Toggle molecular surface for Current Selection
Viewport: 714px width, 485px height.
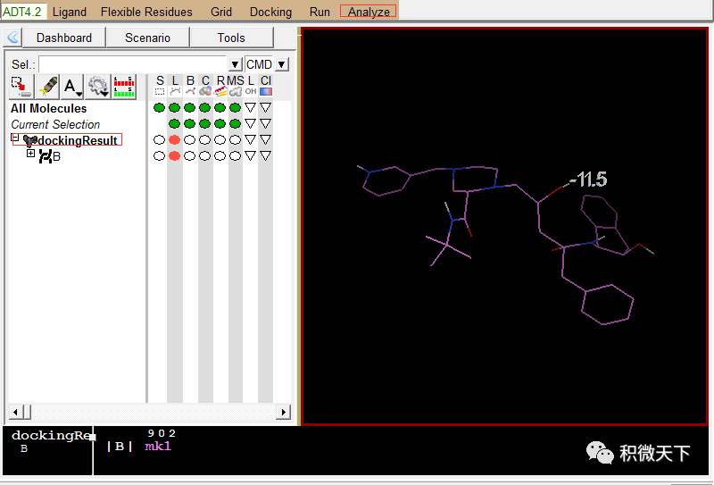pos(235,123)
